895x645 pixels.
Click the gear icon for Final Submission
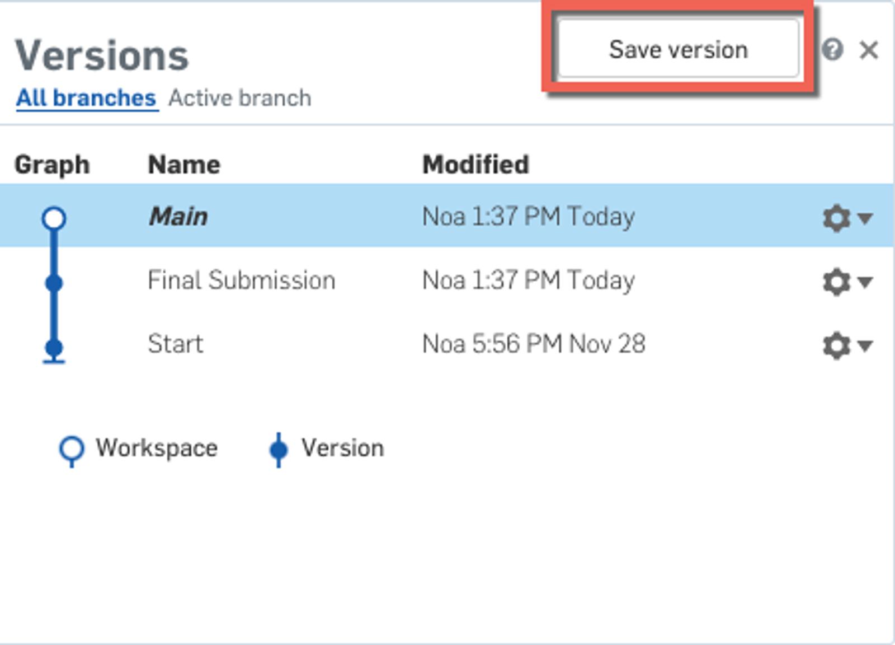tap(836, 282)
